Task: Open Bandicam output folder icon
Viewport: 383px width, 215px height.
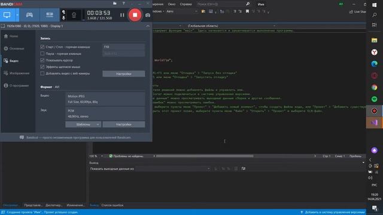Action: click(x=115, y=3)
